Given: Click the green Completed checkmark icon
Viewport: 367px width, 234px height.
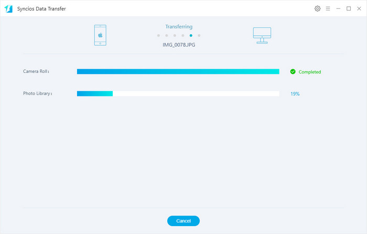Looking at the screenshot, I should pos(293,72).
